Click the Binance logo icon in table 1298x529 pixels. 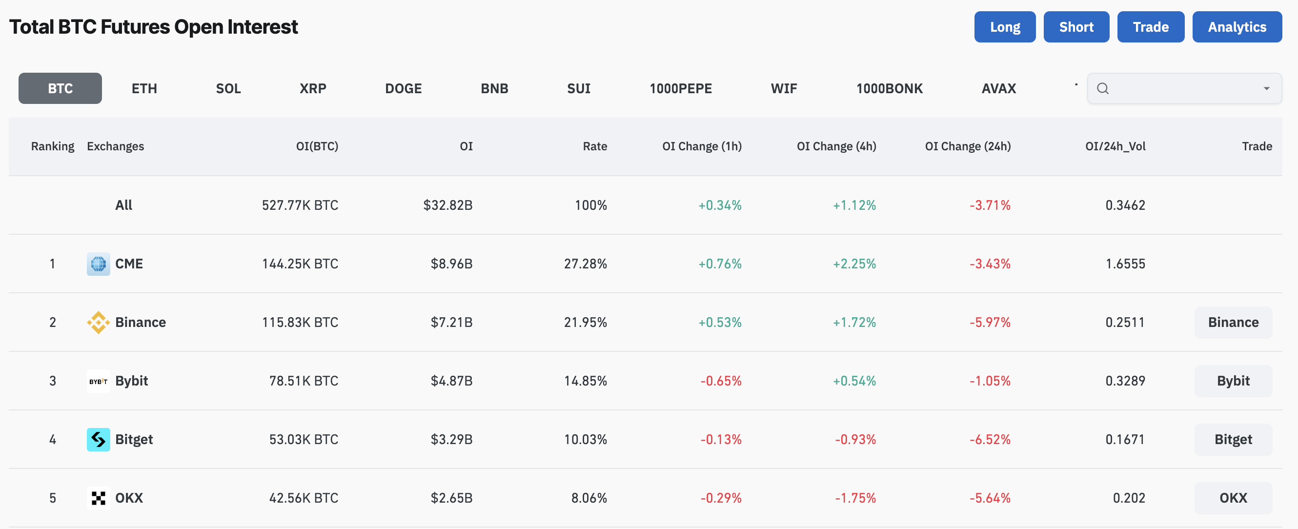(98, 323)
